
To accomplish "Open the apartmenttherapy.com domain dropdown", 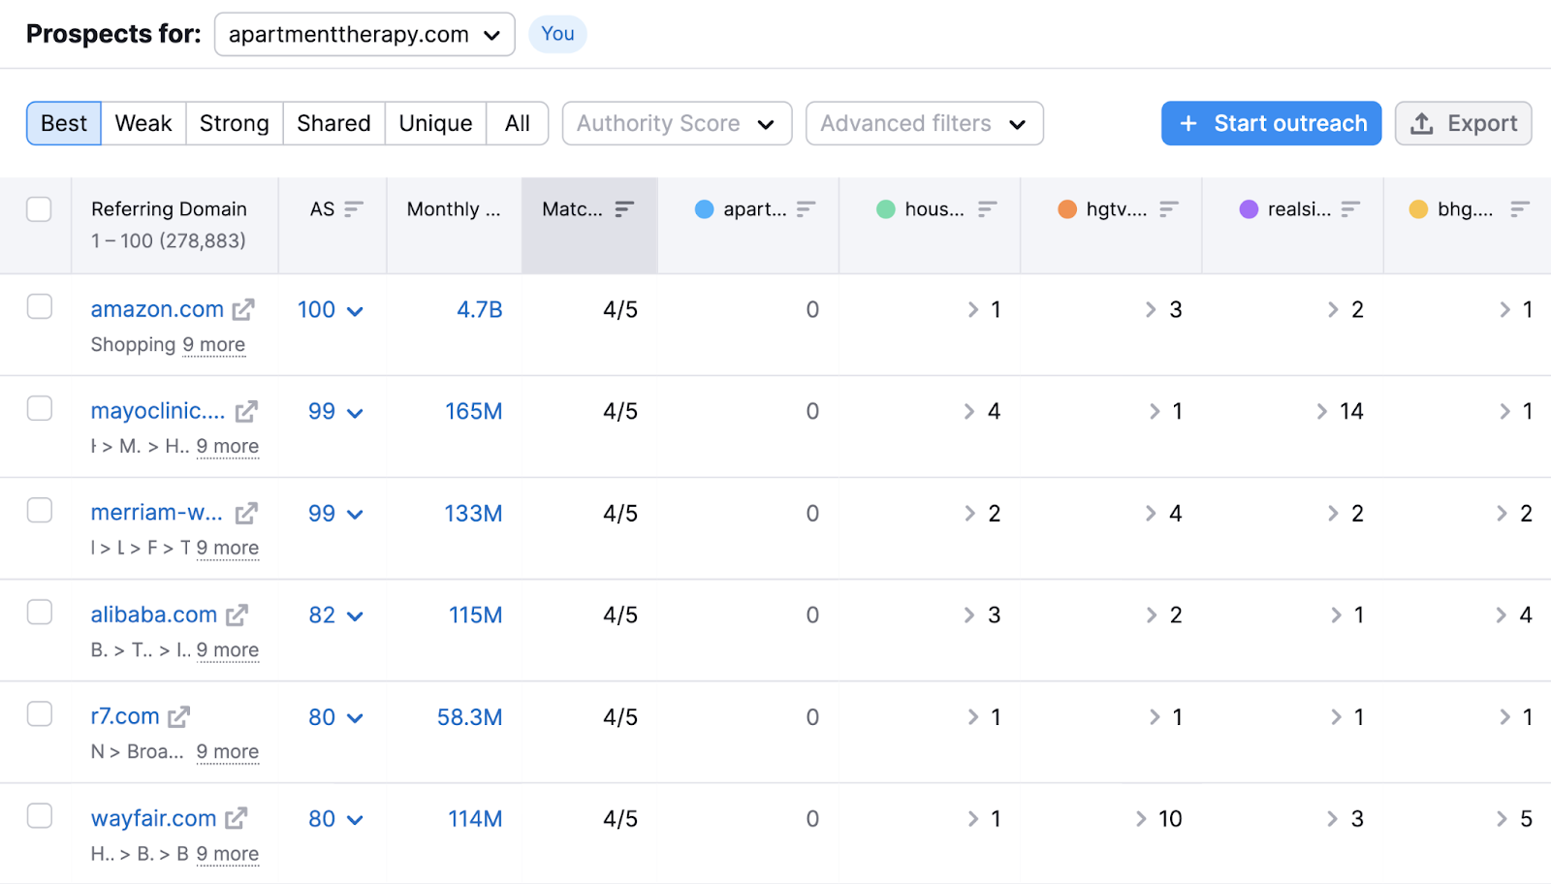I will tap(364, 34).
